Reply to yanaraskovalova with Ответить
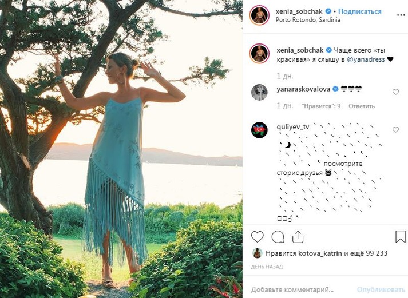Screen dimensions: 408x298 coord(362,106)
